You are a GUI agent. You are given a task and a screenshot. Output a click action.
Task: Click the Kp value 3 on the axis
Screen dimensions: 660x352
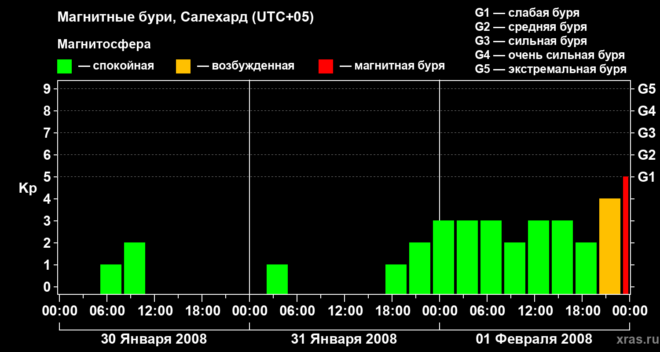pos(48,221)
